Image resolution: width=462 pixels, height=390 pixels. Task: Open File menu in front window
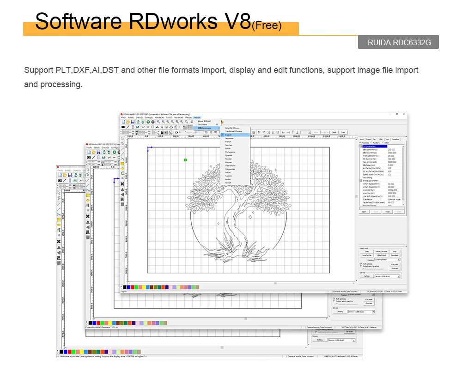click(x=123, y=118)
